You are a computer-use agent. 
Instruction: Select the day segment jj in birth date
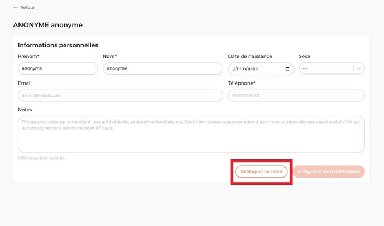click(234, 69)
